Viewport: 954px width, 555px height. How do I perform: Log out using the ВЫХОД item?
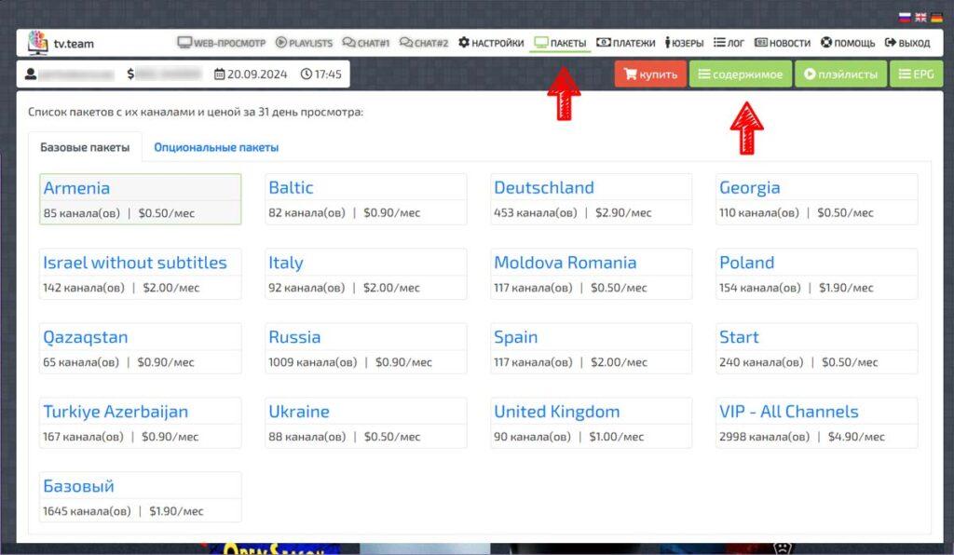point(907,43)
